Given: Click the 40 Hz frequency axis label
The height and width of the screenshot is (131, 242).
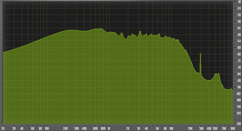Looking at the screenshot, I should (x=22, y=129).
